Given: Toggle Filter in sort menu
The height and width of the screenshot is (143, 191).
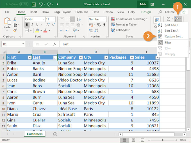Looking at the screenshot, I should click(x=168, y=43).
